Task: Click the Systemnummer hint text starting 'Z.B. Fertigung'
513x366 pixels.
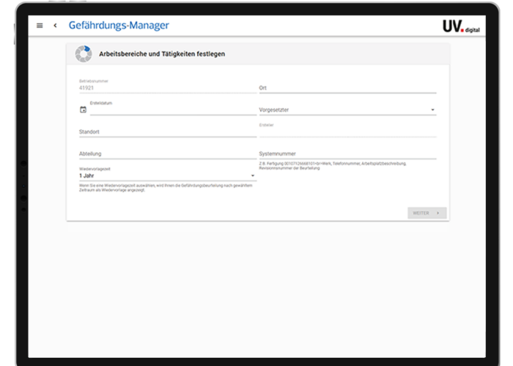Action: [333, 165]
